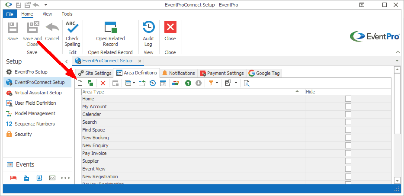Screen dimensions: 404x196
Task: Switch to View ribbon tab
Action: (x=47, y=14)
